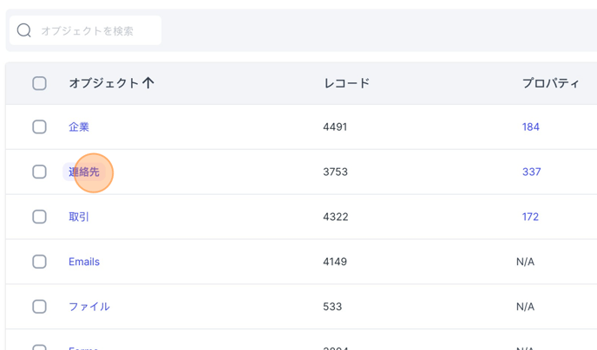Viewport: 597px width, 350px height.
Task: Sort by the オブジェクト column header label
Action: pos(103,83)
